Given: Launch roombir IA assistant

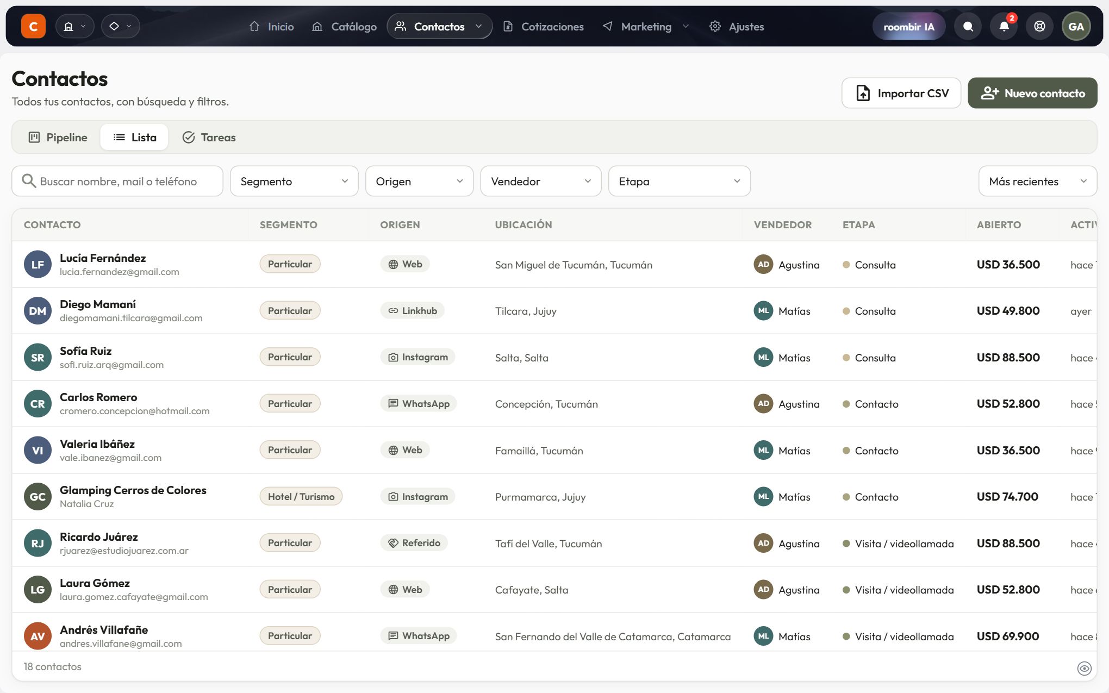Looking at the screenshot, I should (909, 26).
